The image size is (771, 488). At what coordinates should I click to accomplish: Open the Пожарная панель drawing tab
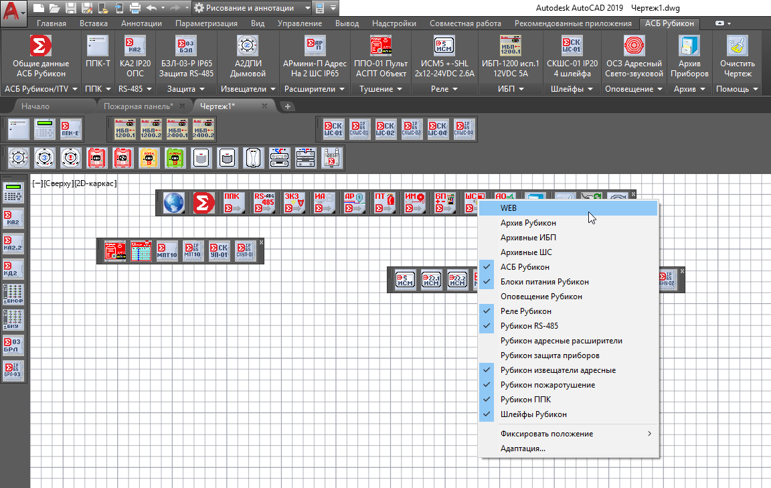click(x=138, y=106)
